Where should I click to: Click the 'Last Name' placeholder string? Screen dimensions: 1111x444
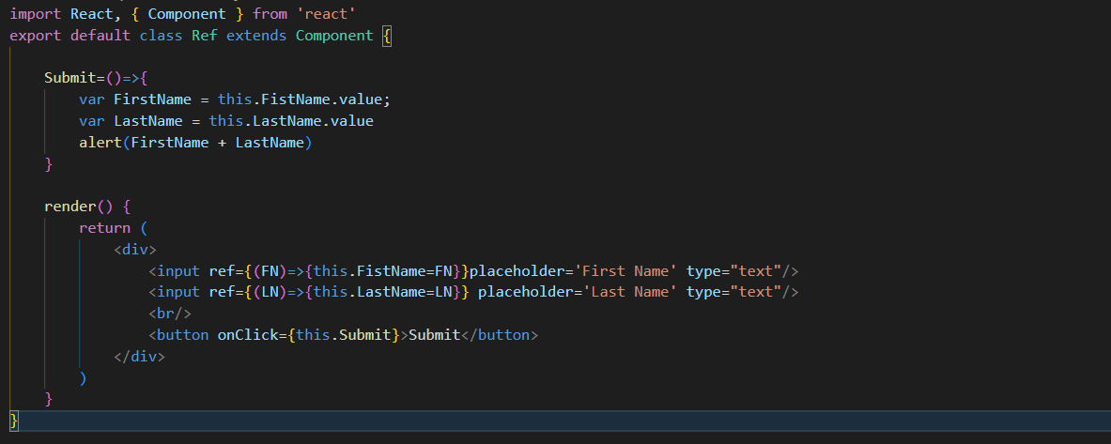point(630,292)
